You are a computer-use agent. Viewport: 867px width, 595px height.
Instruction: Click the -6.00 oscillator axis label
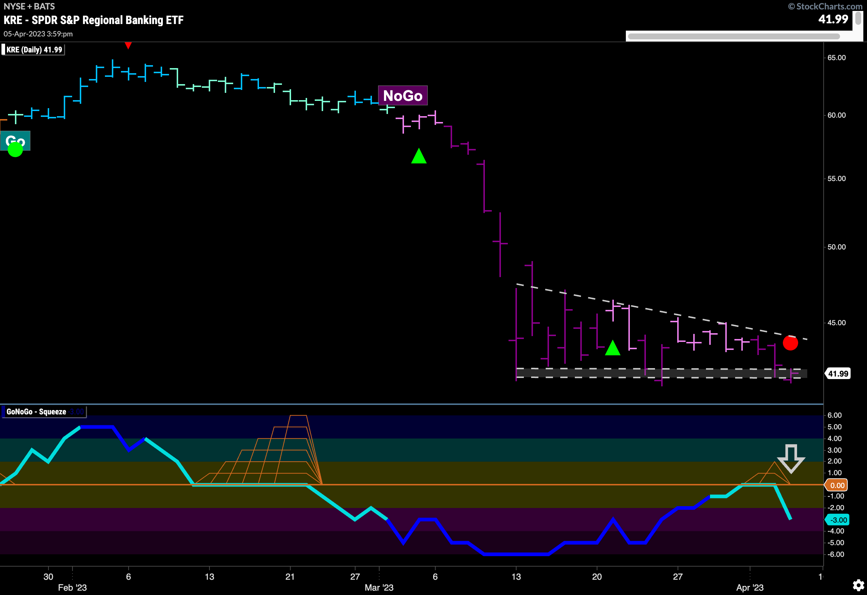[836, 554]
